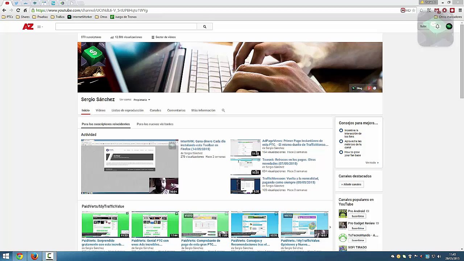View the 12.586 visualizaciones analytics
The width and height of the screenshot is (464, 261).
click(x=126, y=37)
